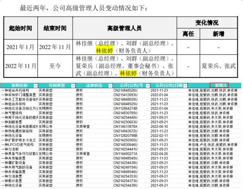This screenshot has height=189, width=243.
Task: Click the 夏荣兵、张武 cell under 新增
Action: pyautogui.click(x=219, y=66)
